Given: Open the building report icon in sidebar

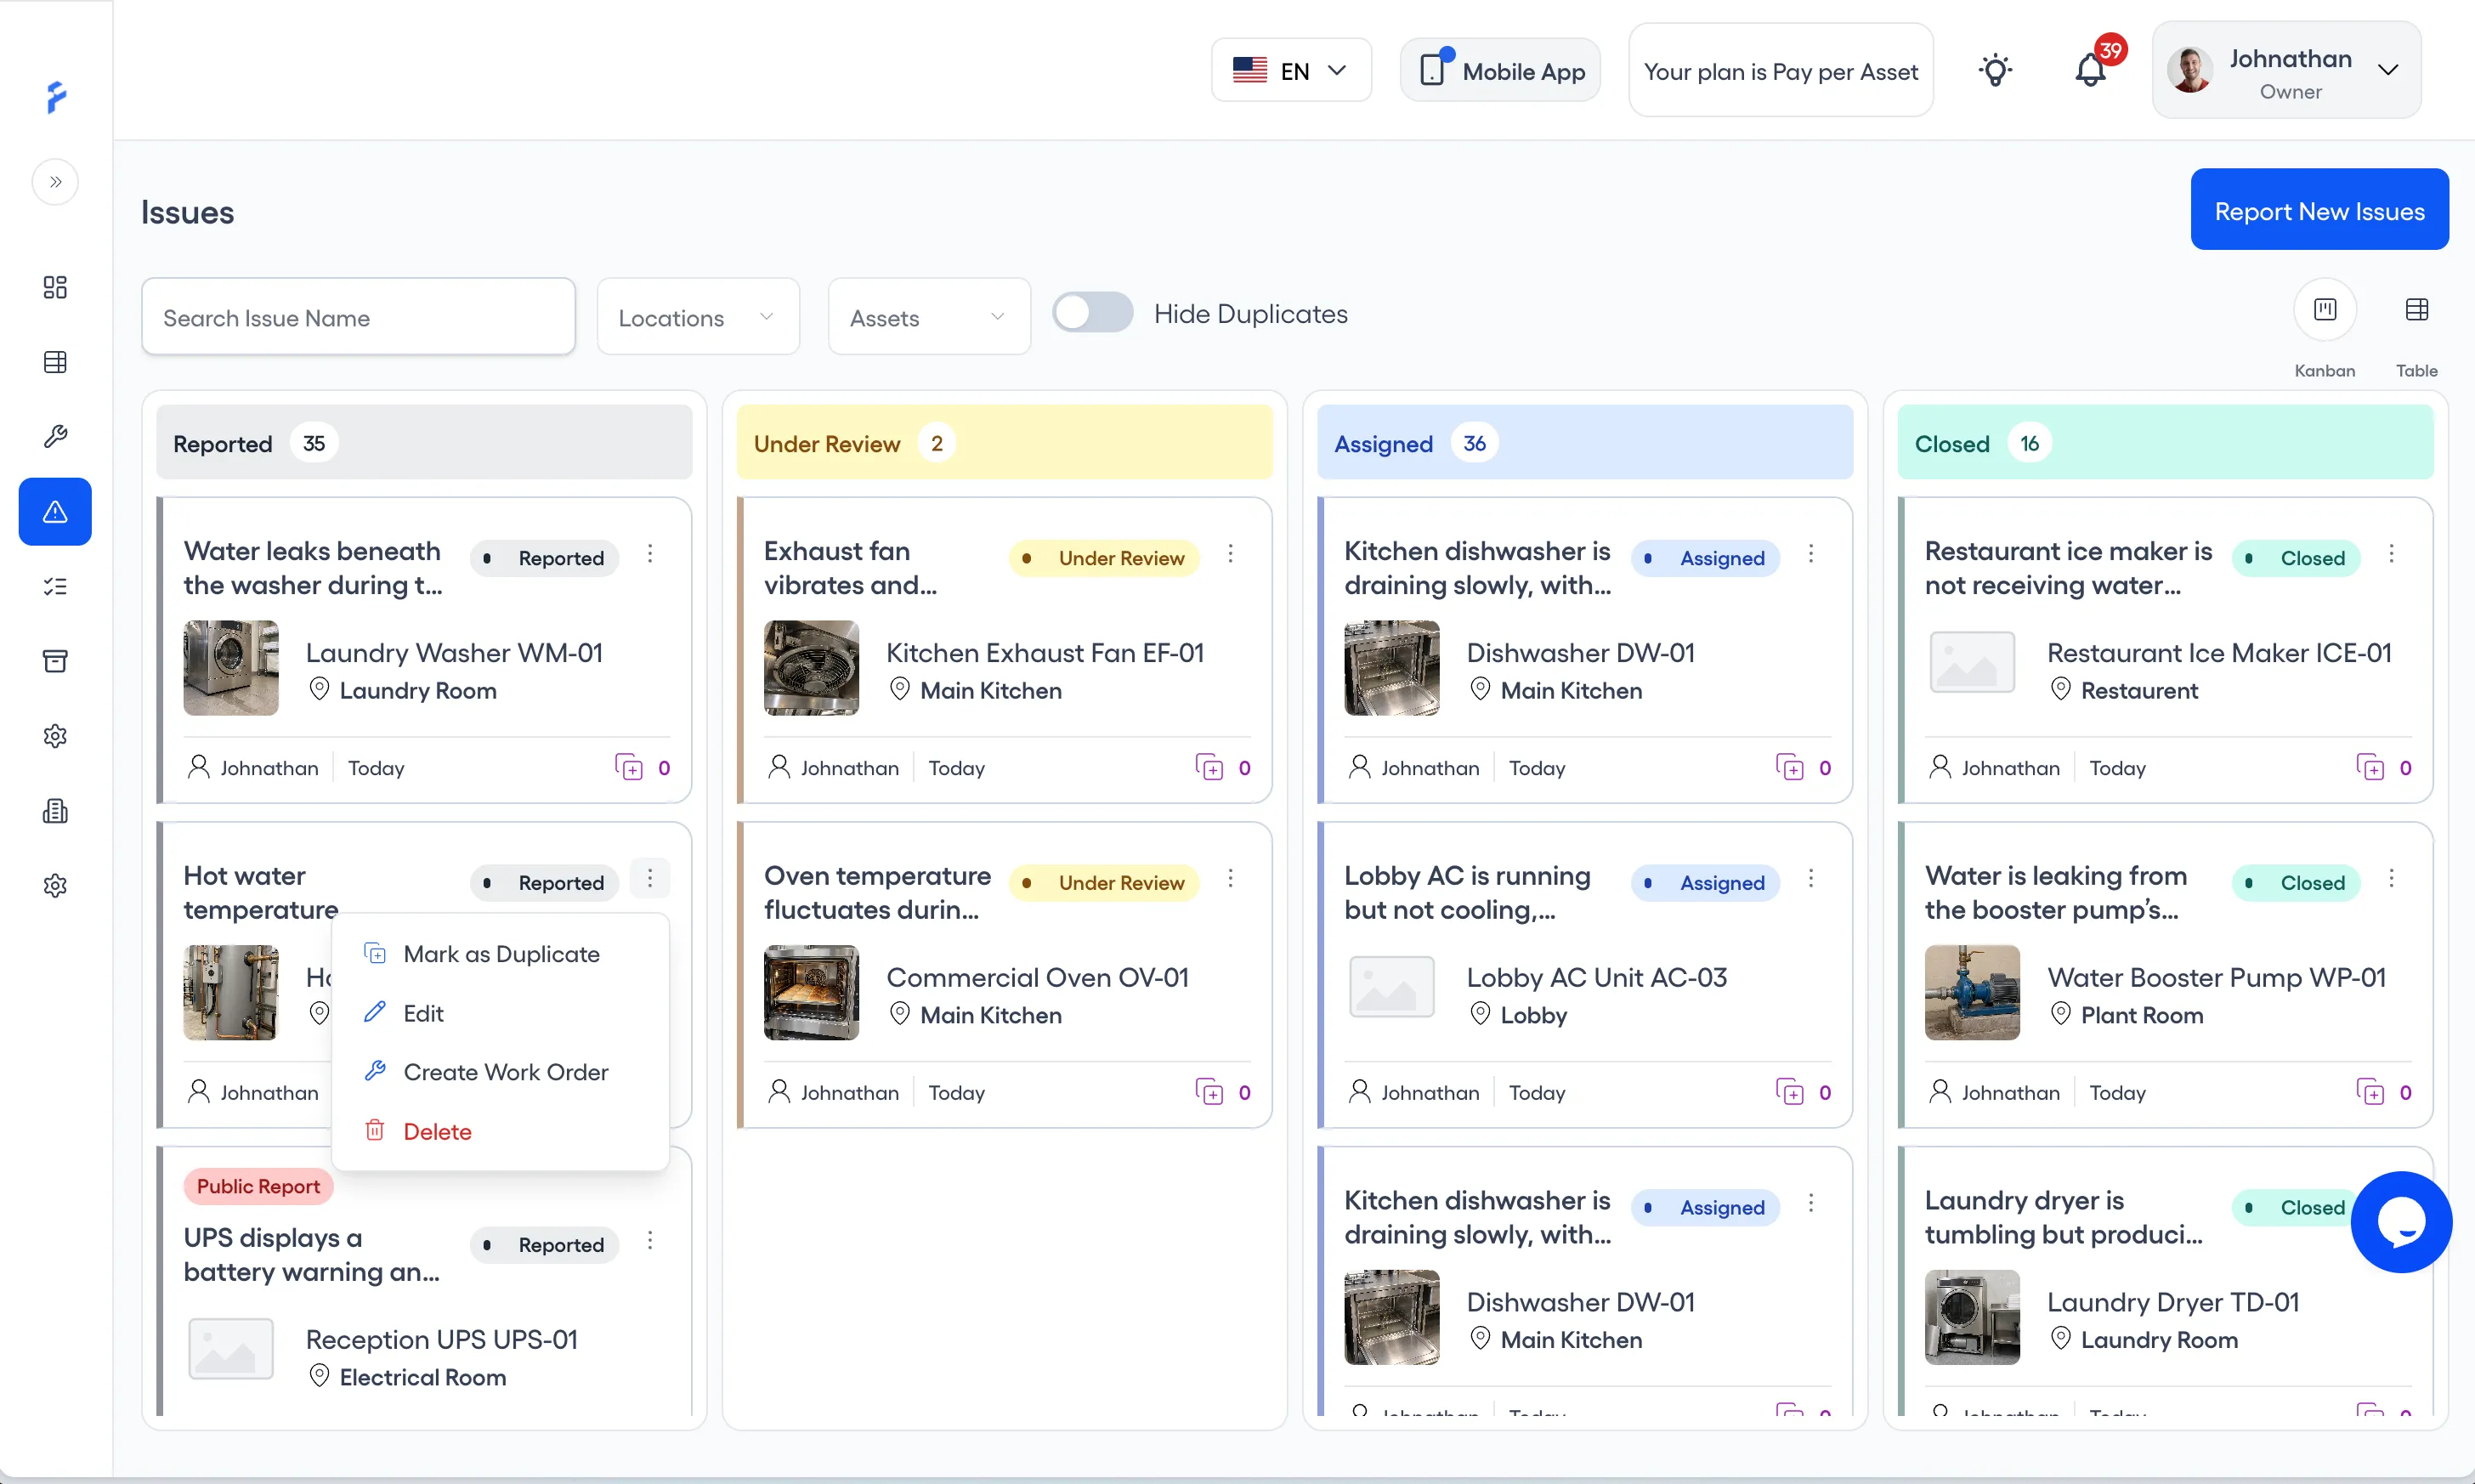Looking at the screenshot, I should pyautogui.click(x=55, y=811).
